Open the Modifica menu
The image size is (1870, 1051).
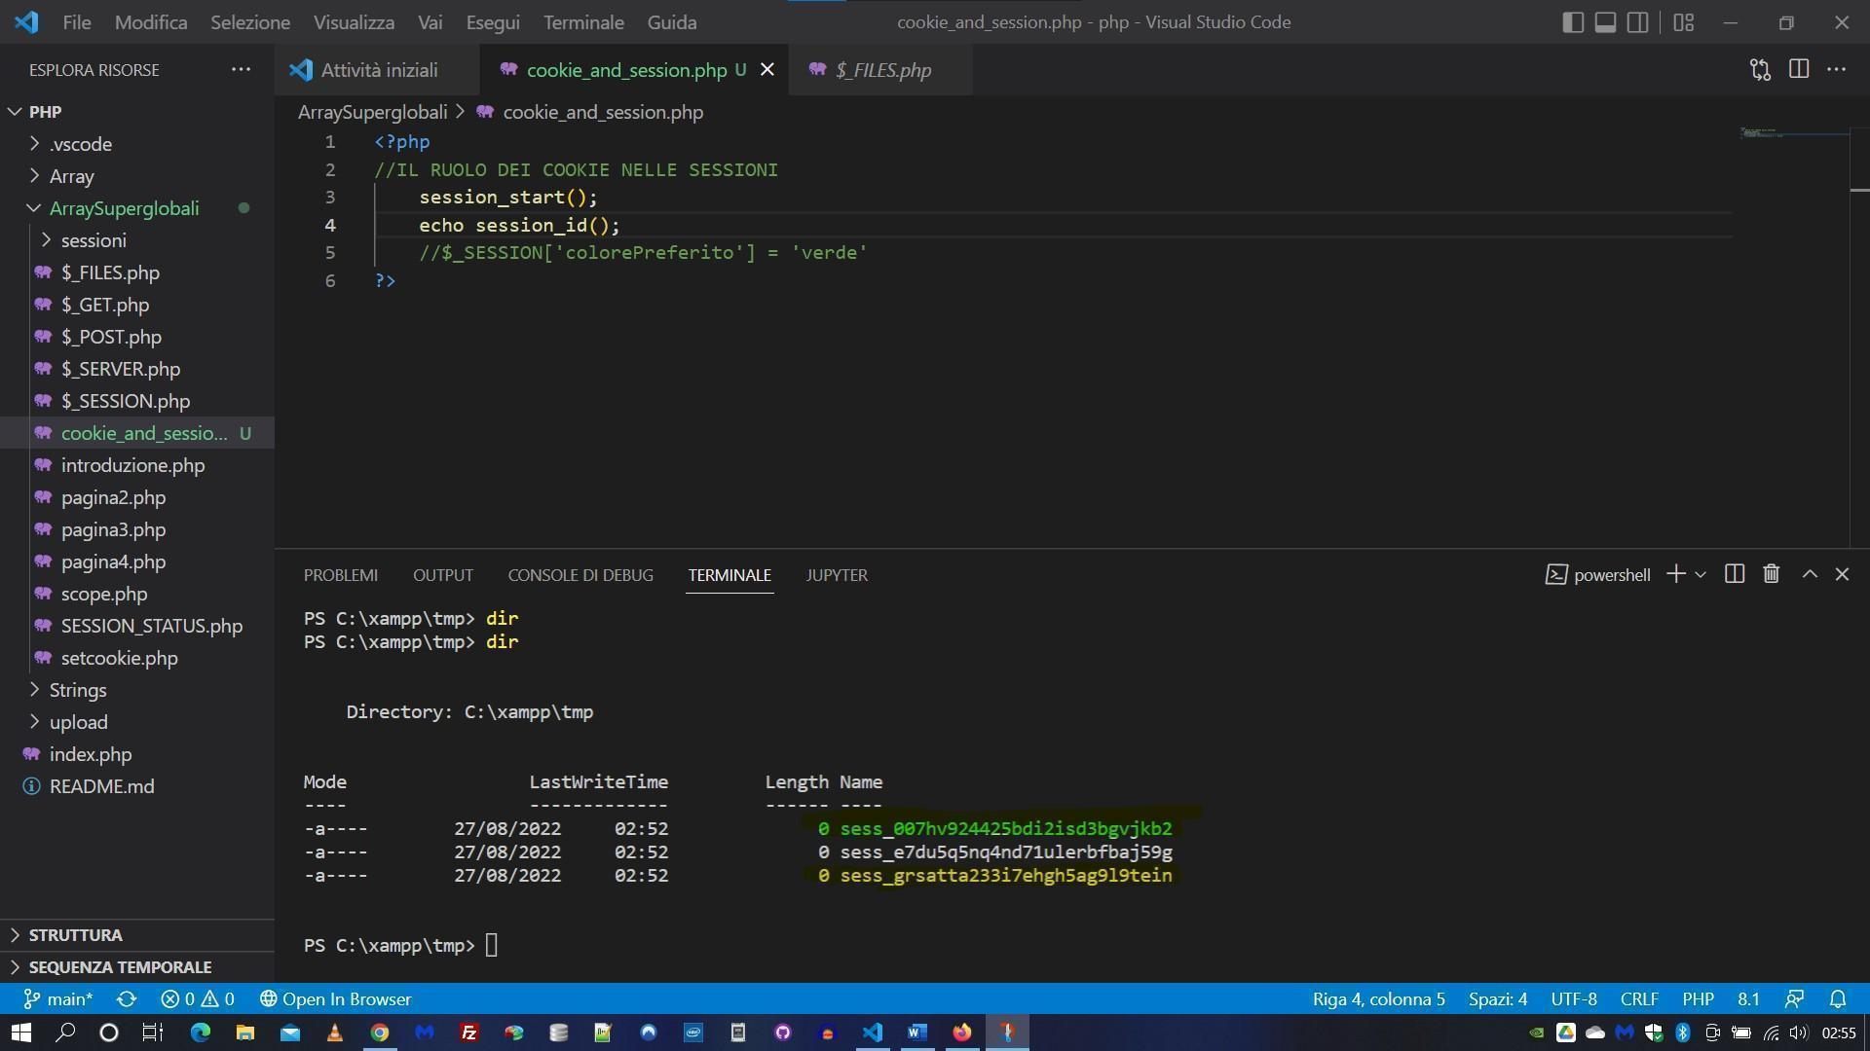pos(151,21)
